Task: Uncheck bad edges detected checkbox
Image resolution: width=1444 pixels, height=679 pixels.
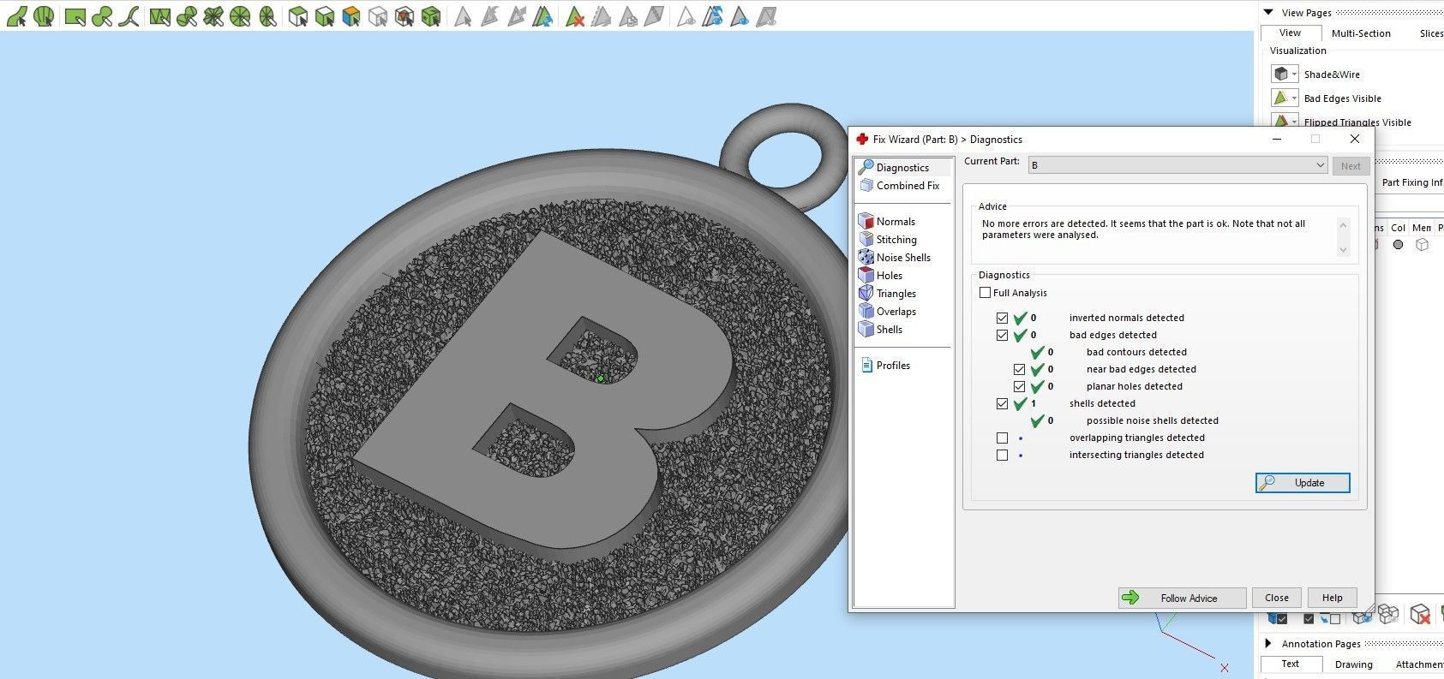Action: [1003, 335]
